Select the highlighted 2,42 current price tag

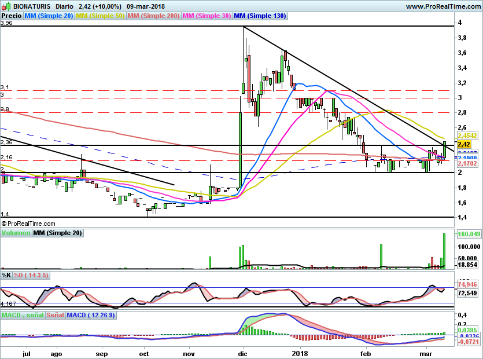(464, 144)
